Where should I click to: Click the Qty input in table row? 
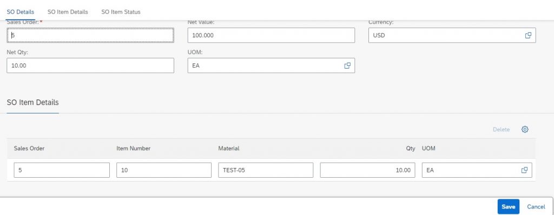[368, 170]
